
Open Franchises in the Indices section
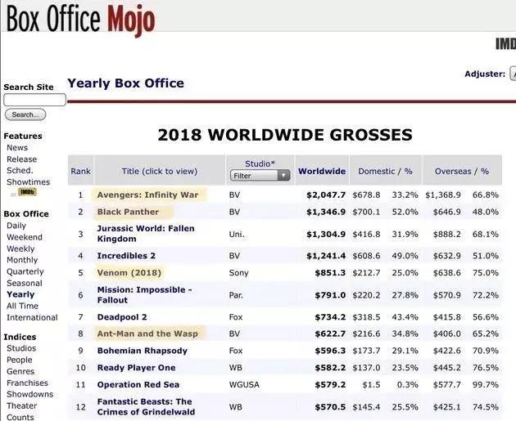tap(27, 383)
